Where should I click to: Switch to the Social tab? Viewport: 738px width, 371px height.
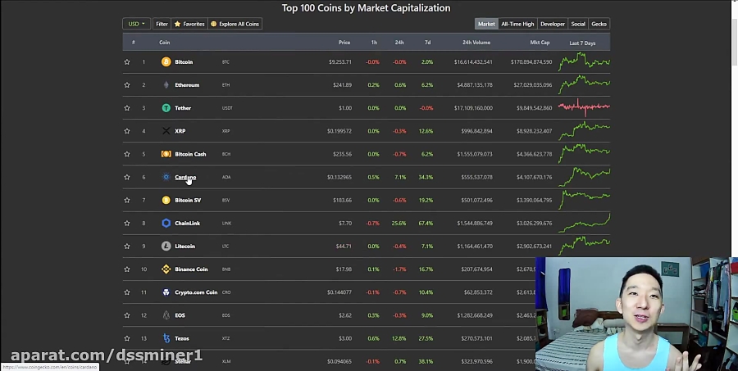578,24
